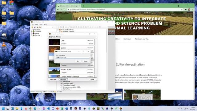Open the WinRAR books desktop icon
The width and height of the screenshot is (197, 111).
tap(11, 3)
